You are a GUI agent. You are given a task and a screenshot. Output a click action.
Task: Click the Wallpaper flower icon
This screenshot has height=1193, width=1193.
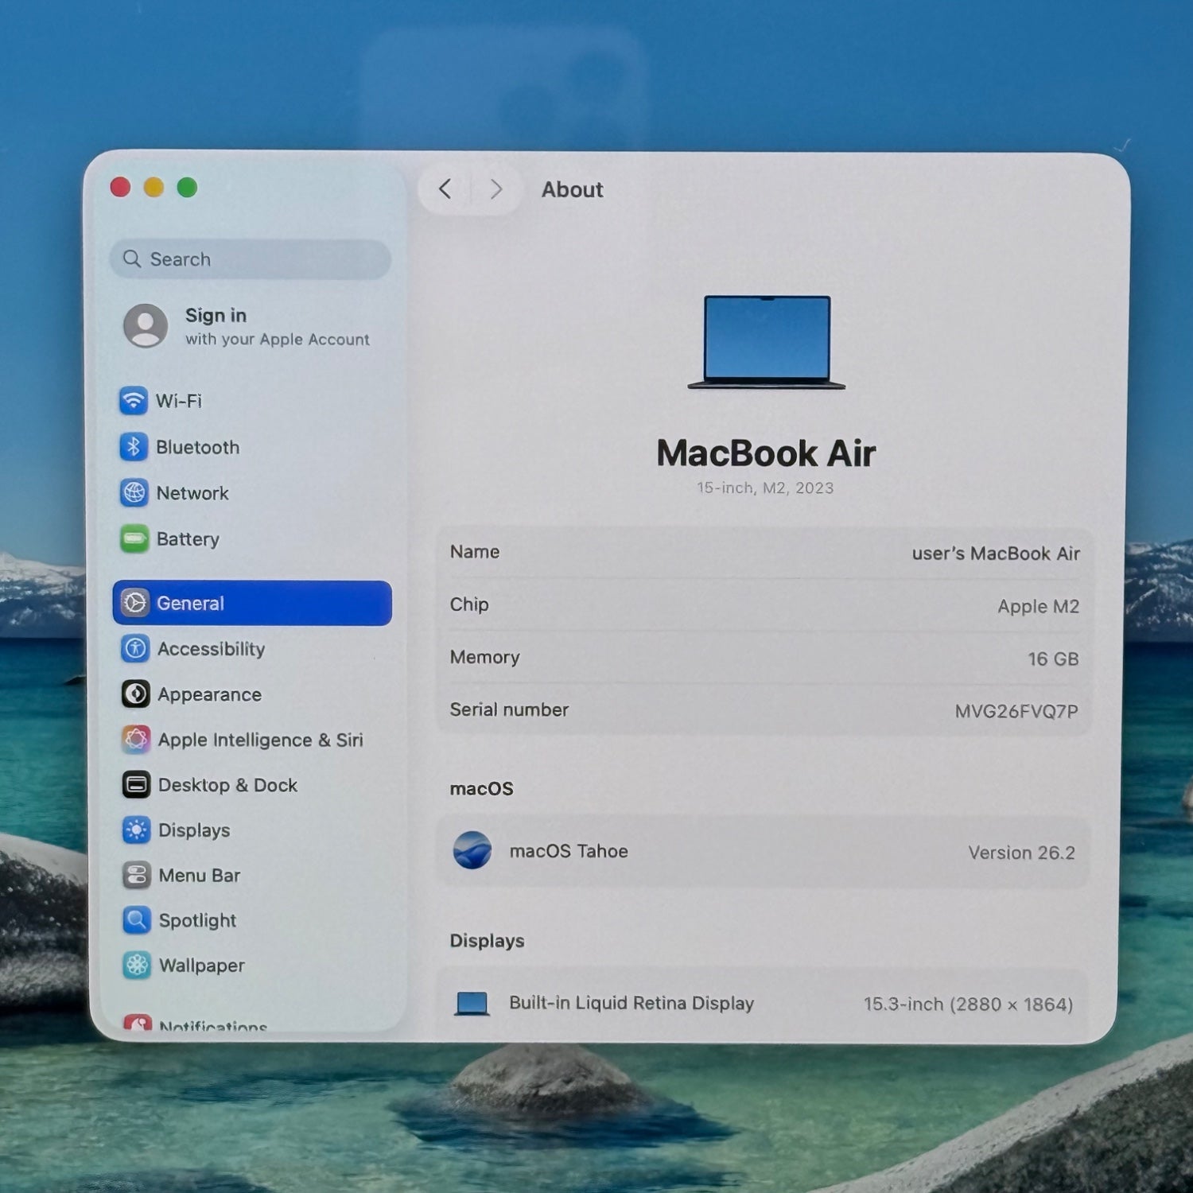pos(137,966)
